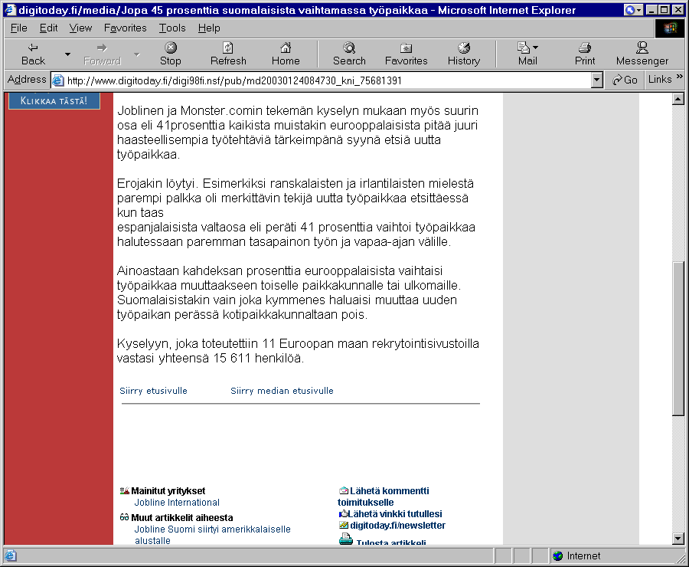Open the File menu
This screenshot has height=567, width=689.
[x=19, y=28]
